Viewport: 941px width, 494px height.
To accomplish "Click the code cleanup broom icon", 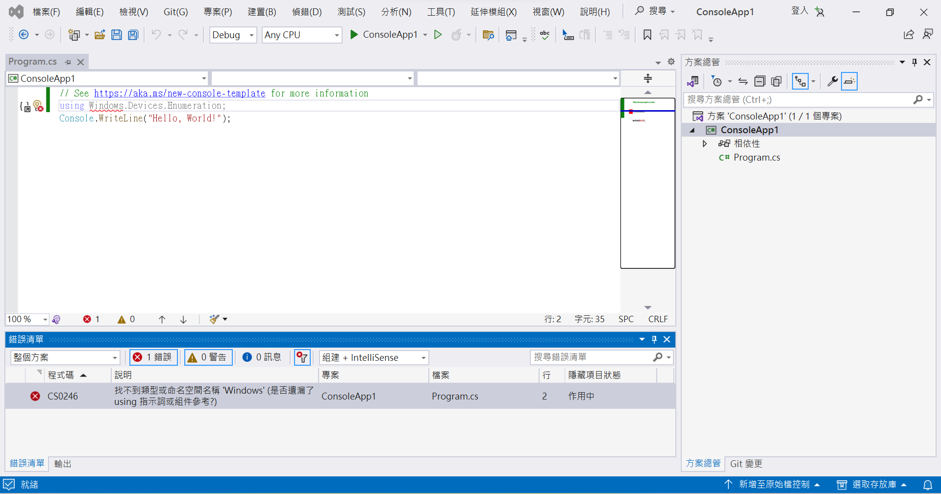I will click(214, 319).
